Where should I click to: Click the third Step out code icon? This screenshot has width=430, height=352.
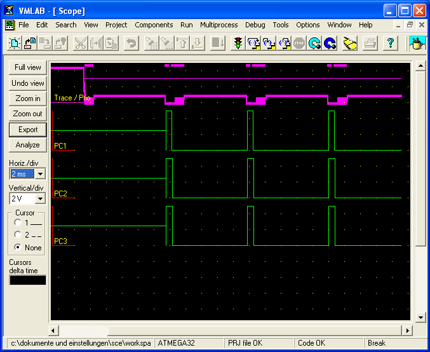pos(284,43)
